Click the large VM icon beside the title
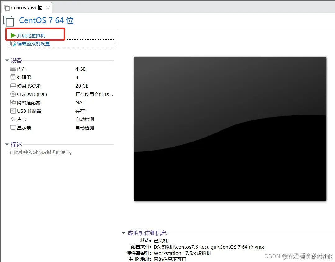This screenshot has width=335, height=262. (x=9, y=21)
